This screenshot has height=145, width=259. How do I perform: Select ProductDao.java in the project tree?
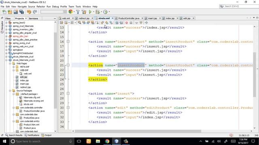pyautogui.click(x=32, y=118)
